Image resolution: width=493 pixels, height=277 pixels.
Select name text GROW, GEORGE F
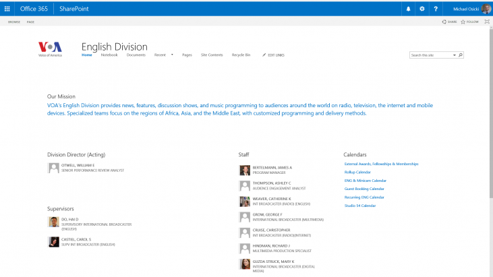(x=267, y=214)
